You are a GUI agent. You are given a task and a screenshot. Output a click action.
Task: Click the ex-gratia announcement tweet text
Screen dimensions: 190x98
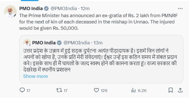[98, 22]
